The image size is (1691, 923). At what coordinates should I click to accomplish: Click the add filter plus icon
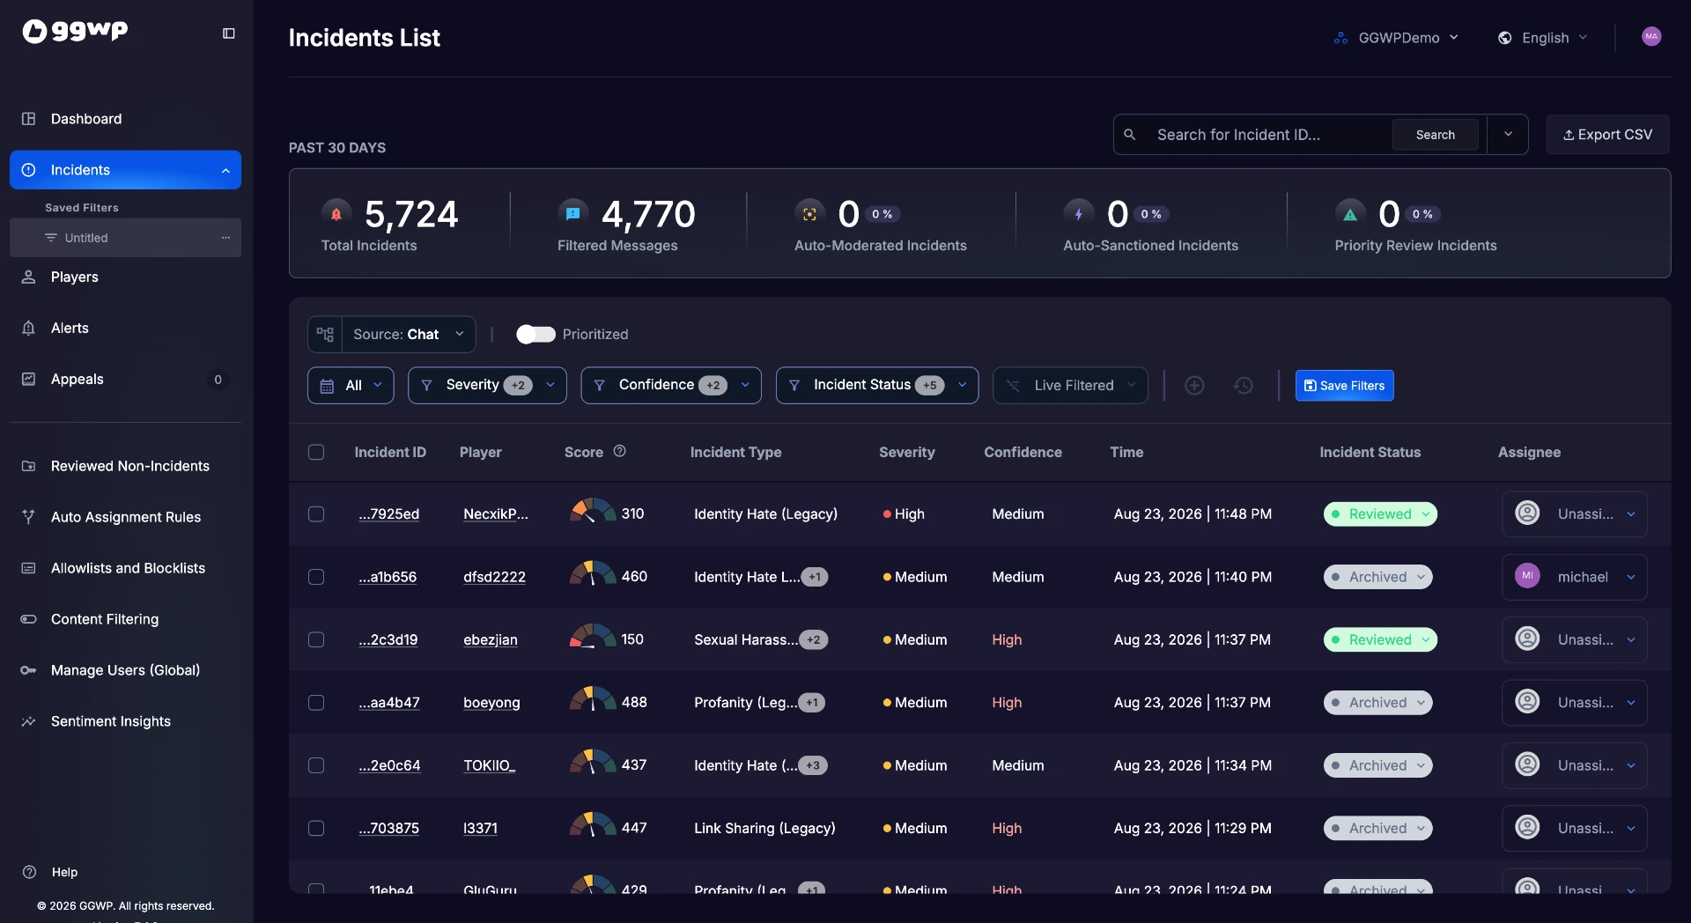click(1194, 385)
